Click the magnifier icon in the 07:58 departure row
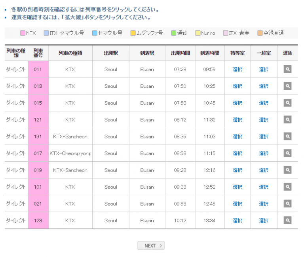Viewport: 304px width, 257px height. coord(287,103)
